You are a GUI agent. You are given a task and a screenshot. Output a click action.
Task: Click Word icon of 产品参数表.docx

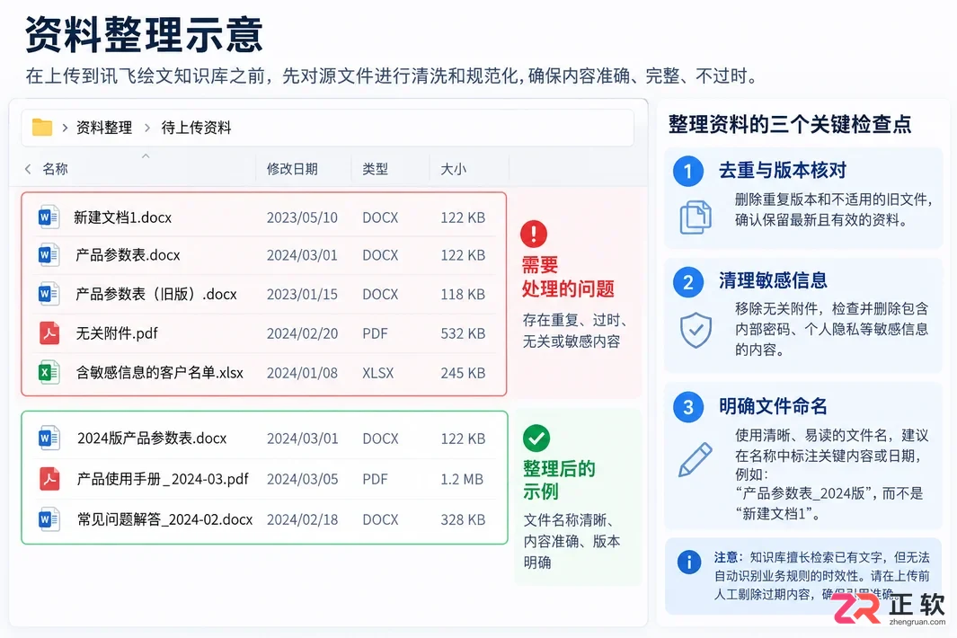point(49,254)
